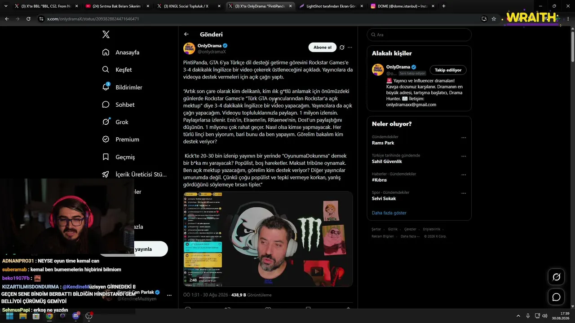Expand Daha fazla footer menu
Image resolution: width=575 pixels, height=323 pixels.
(410, 236)
